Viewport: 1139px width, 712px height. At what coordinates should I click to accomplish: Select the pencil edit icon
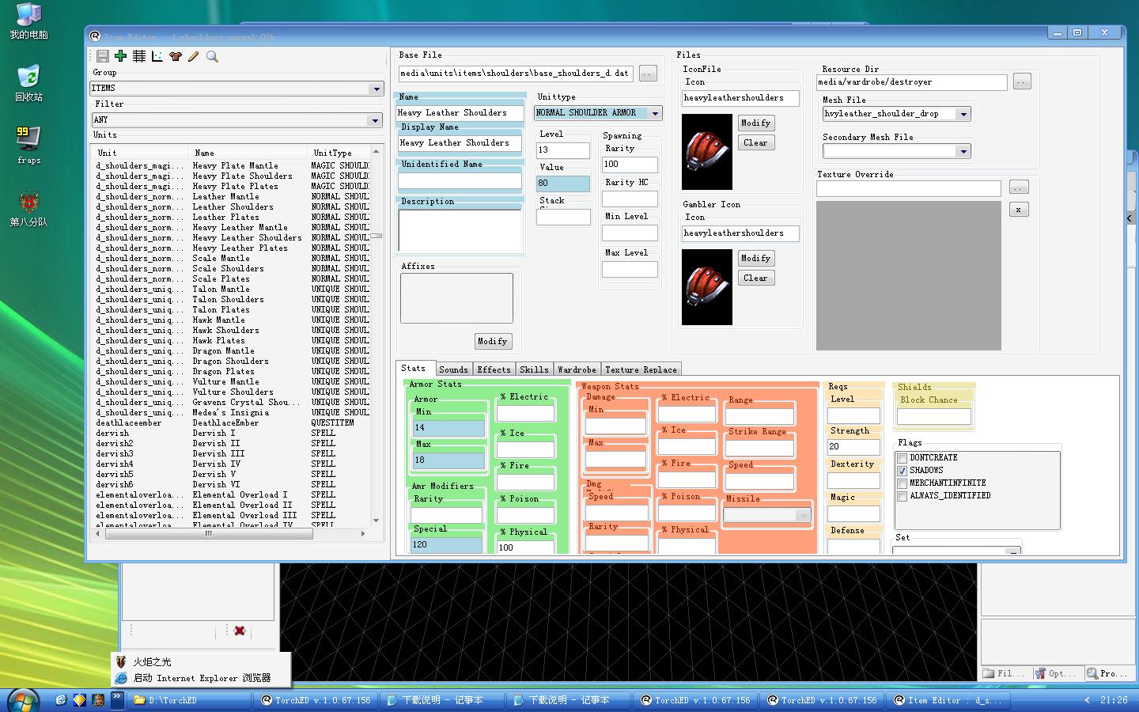point(193,56)
